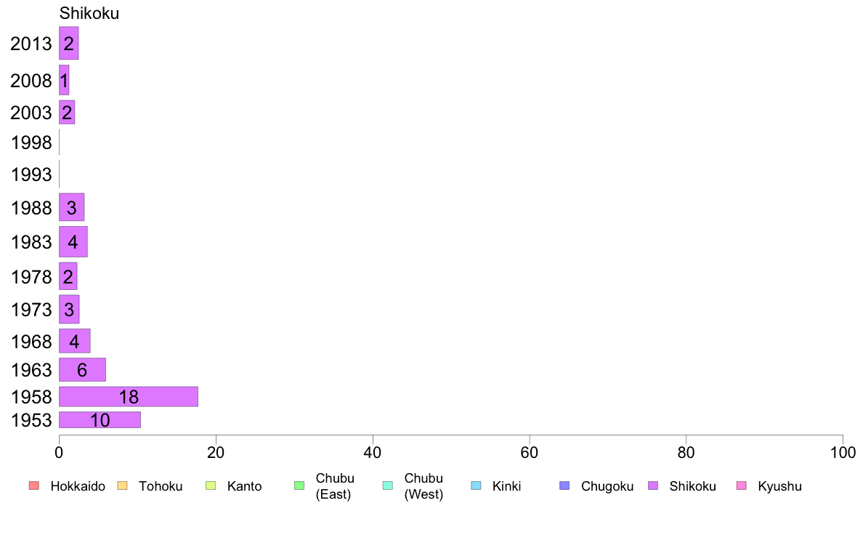Toggle the Kyushu legend label
Viewport: 863px width, 535px height.
coord(779,486)
